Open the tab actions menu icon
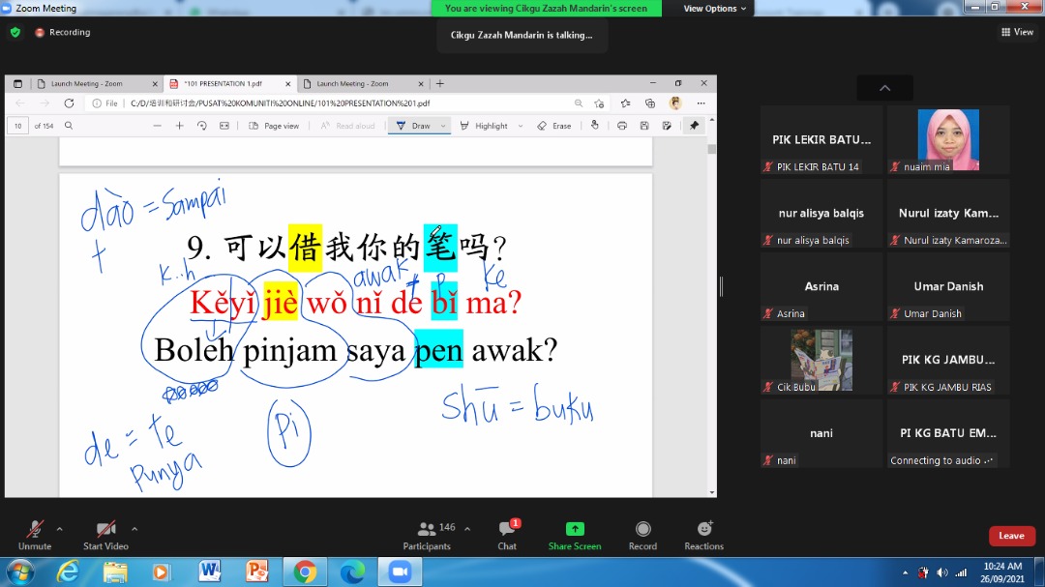This screenshot has width=1045, height=587. pyautogui.click(x=18, y=84)
